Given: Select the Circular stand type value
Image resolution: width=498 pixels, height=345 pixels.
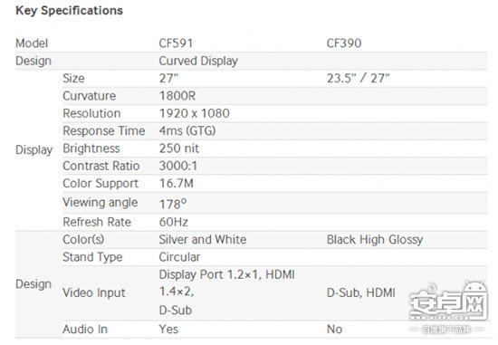Looking at the screenshot, I should (x=179, y=256).
